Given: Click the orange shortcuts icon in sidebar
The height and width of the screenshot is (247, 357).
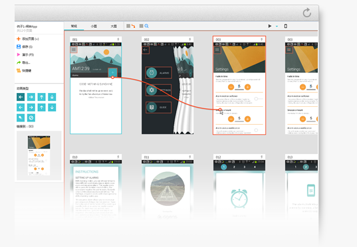Looking at the screenshot, I should (19, 70).
